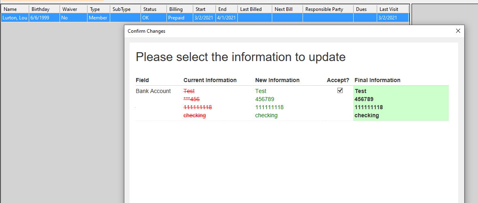Sort the table by Birthday column header

tap(44, 9)
